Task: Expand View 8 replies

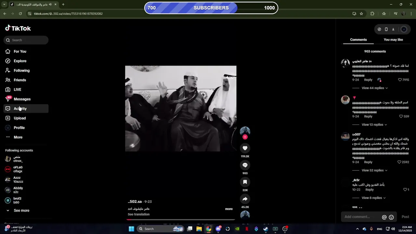Action: [x=373, y=198]
